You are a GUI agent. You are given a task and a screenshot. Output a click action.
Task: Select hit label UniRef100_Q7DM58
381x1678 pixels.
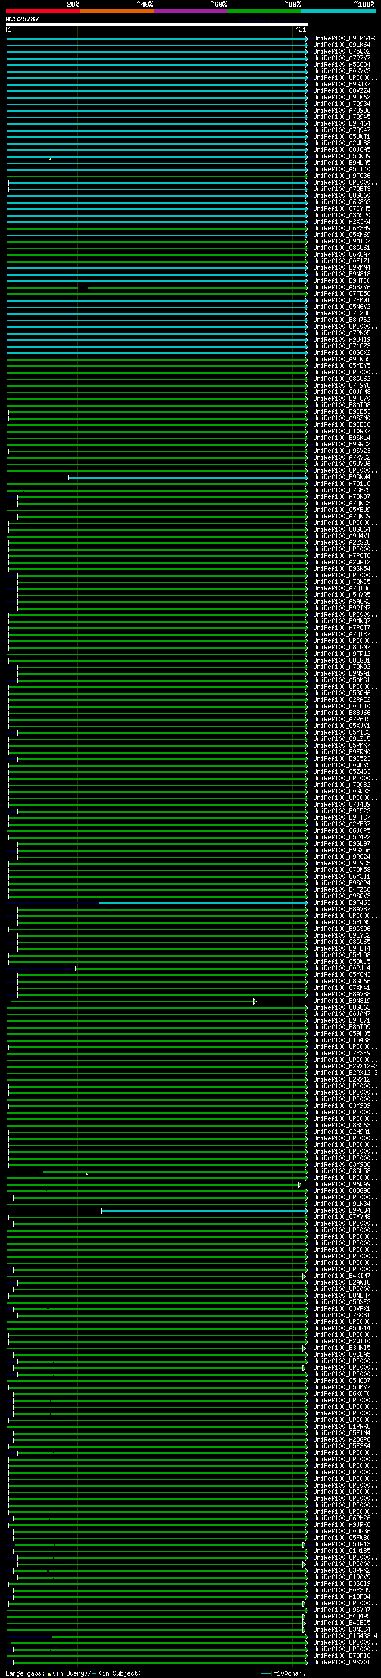pyautogui.click(x=342, y=870)
